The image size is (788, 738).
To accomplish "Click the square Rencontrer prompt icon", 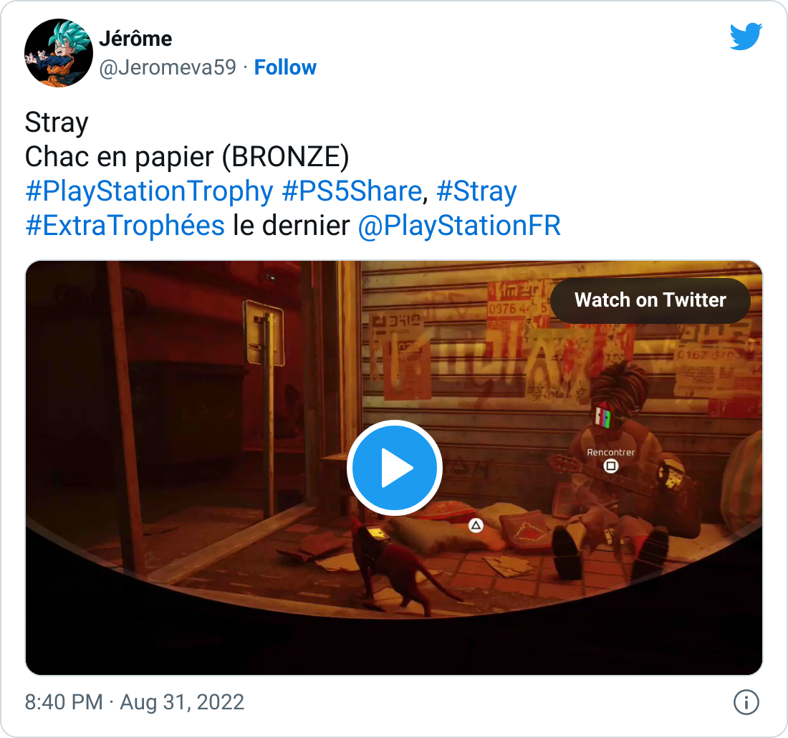I will [x=610, y=466].
